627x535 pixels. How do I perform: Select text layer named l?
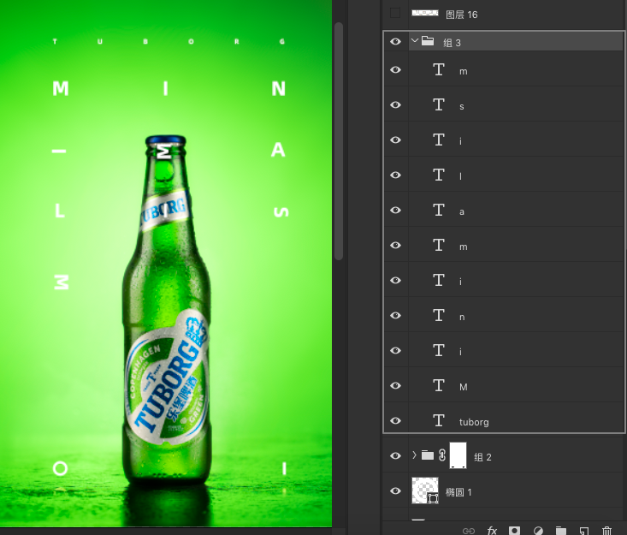[461, 176]
